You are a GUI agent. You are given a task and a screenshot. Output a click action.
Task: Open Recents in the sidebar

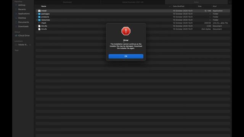[22, 9]
